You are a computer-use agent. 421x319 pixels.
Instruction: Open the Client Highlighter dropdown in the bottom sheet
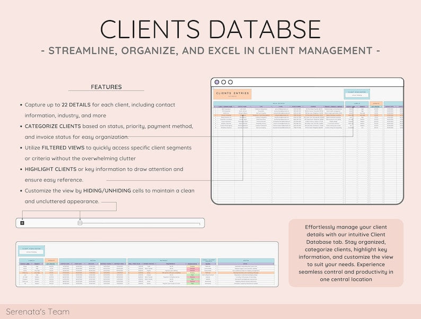click(x=31, y=252)
